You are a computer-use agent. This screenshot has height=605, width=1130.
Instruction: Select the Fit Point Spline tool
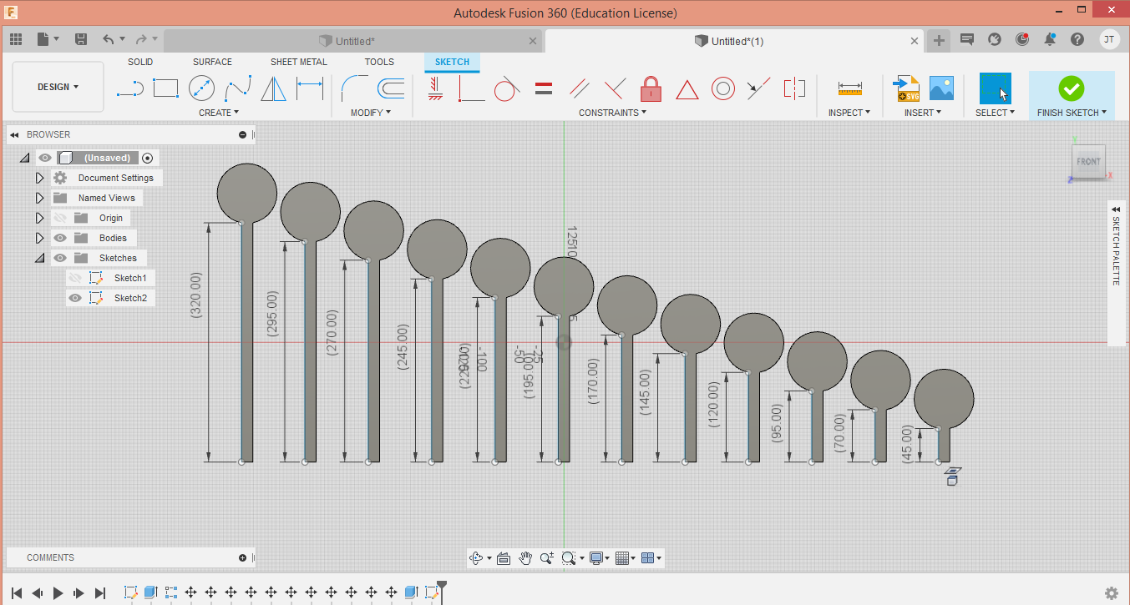click(238, 88)
